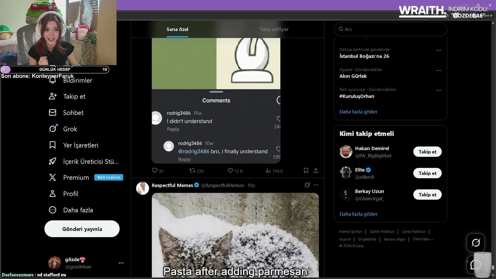Open the Yer İşaretleri bookmark icon
This screenshot has height=279, width=496.
click(53, 145)
